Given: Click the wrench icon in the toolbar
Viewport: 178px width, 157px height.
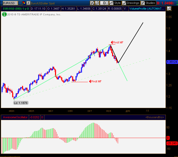Looking at the screenshot, I should point(97,3).
